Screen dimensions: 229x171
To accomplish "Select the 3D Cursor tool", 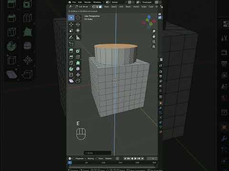I will coord(78,18).
